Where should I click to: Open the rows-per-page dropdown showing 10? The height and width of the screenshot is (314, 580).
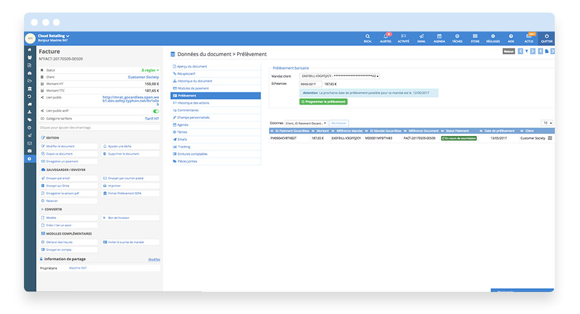coord(547,123)
